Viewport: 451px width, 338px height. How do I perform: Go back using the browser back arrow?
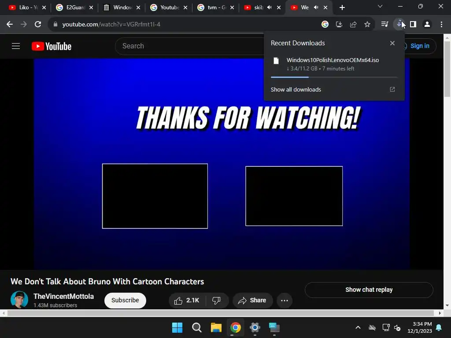coord(10,25)
